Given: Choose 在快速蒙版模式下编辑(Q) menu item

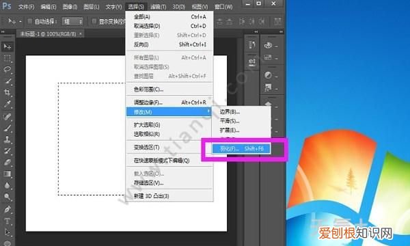Looking at the screenshot, I should (169, 161).
